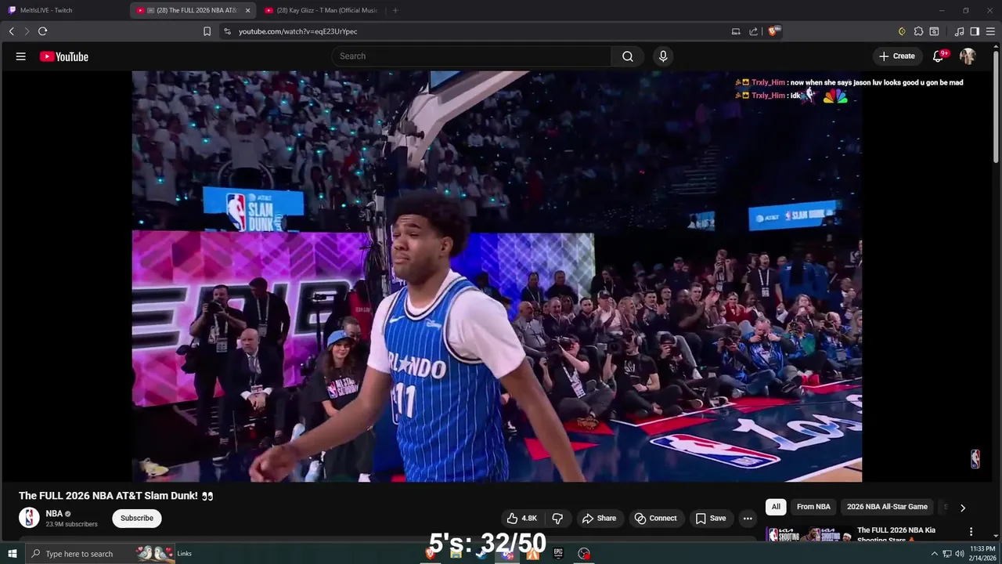The width and height of the screenshot is (1002, 564).
Task: Open the Brave main menu icon
Action: (x=991, y=31)
